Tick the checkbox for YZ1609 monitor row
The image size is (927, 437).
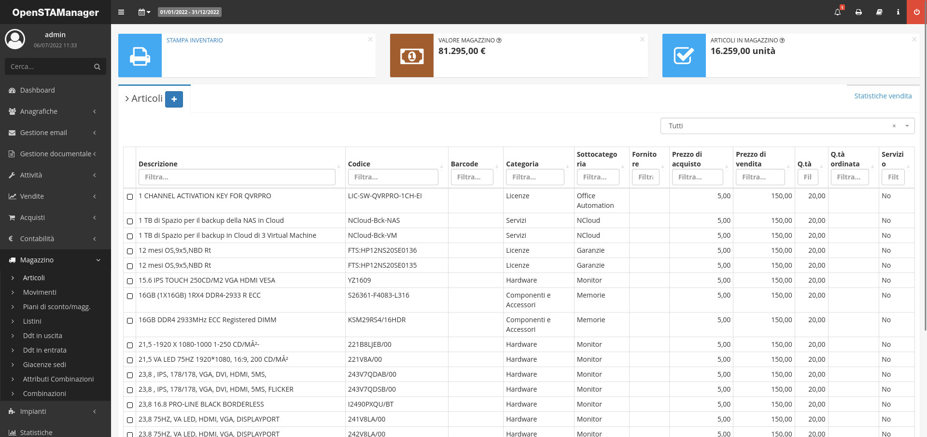pos(130,281)
